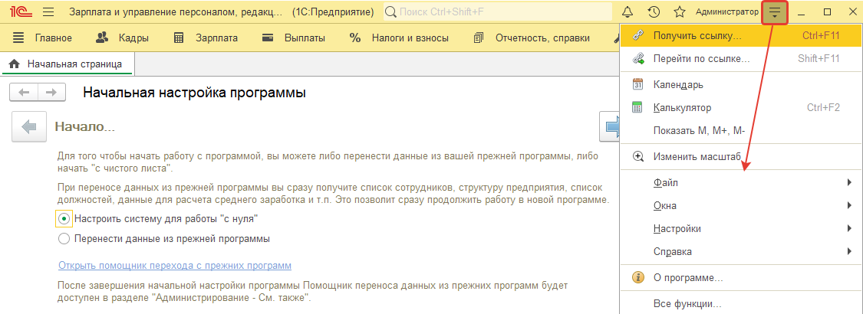Viewport: 863px width, 314px height.
Task: Open the Зарплата section
Action: (206, 38)
